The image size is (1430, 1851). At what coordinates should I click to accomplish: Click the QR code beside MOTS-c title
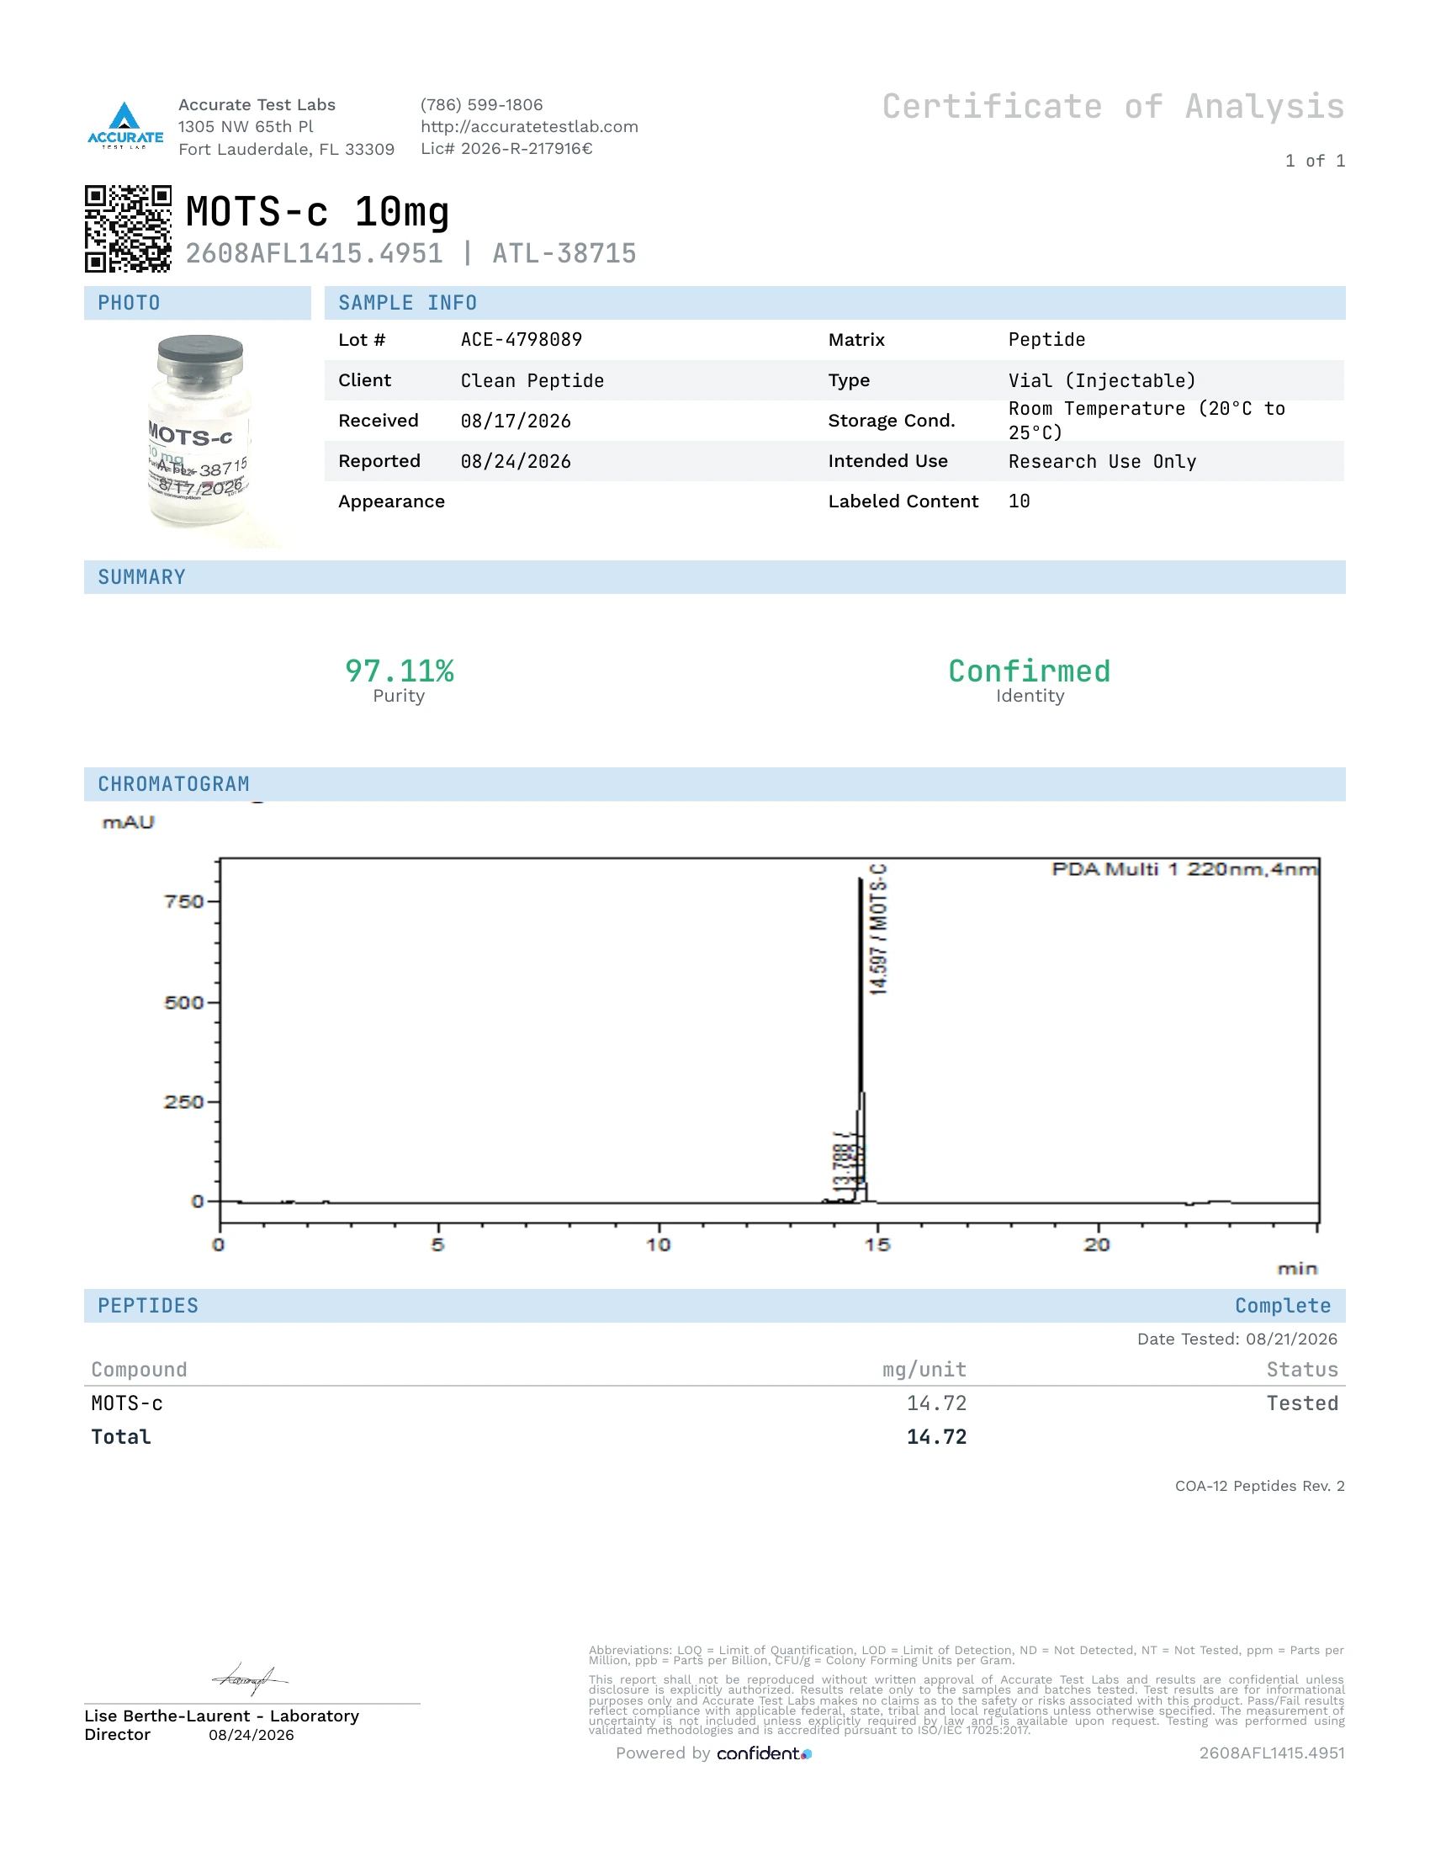pos(128,229)
